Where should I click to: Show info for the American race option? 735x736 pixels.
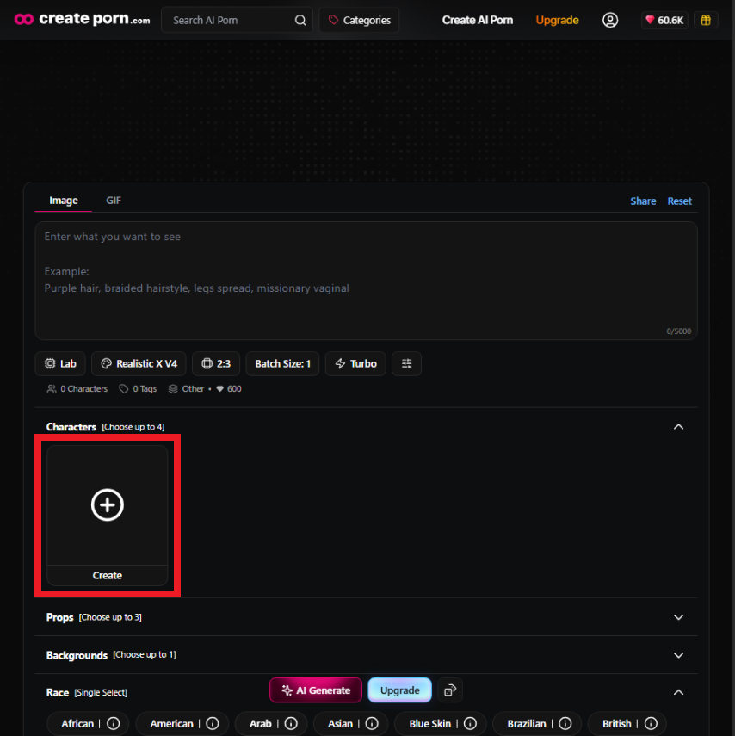click(213, 723)
